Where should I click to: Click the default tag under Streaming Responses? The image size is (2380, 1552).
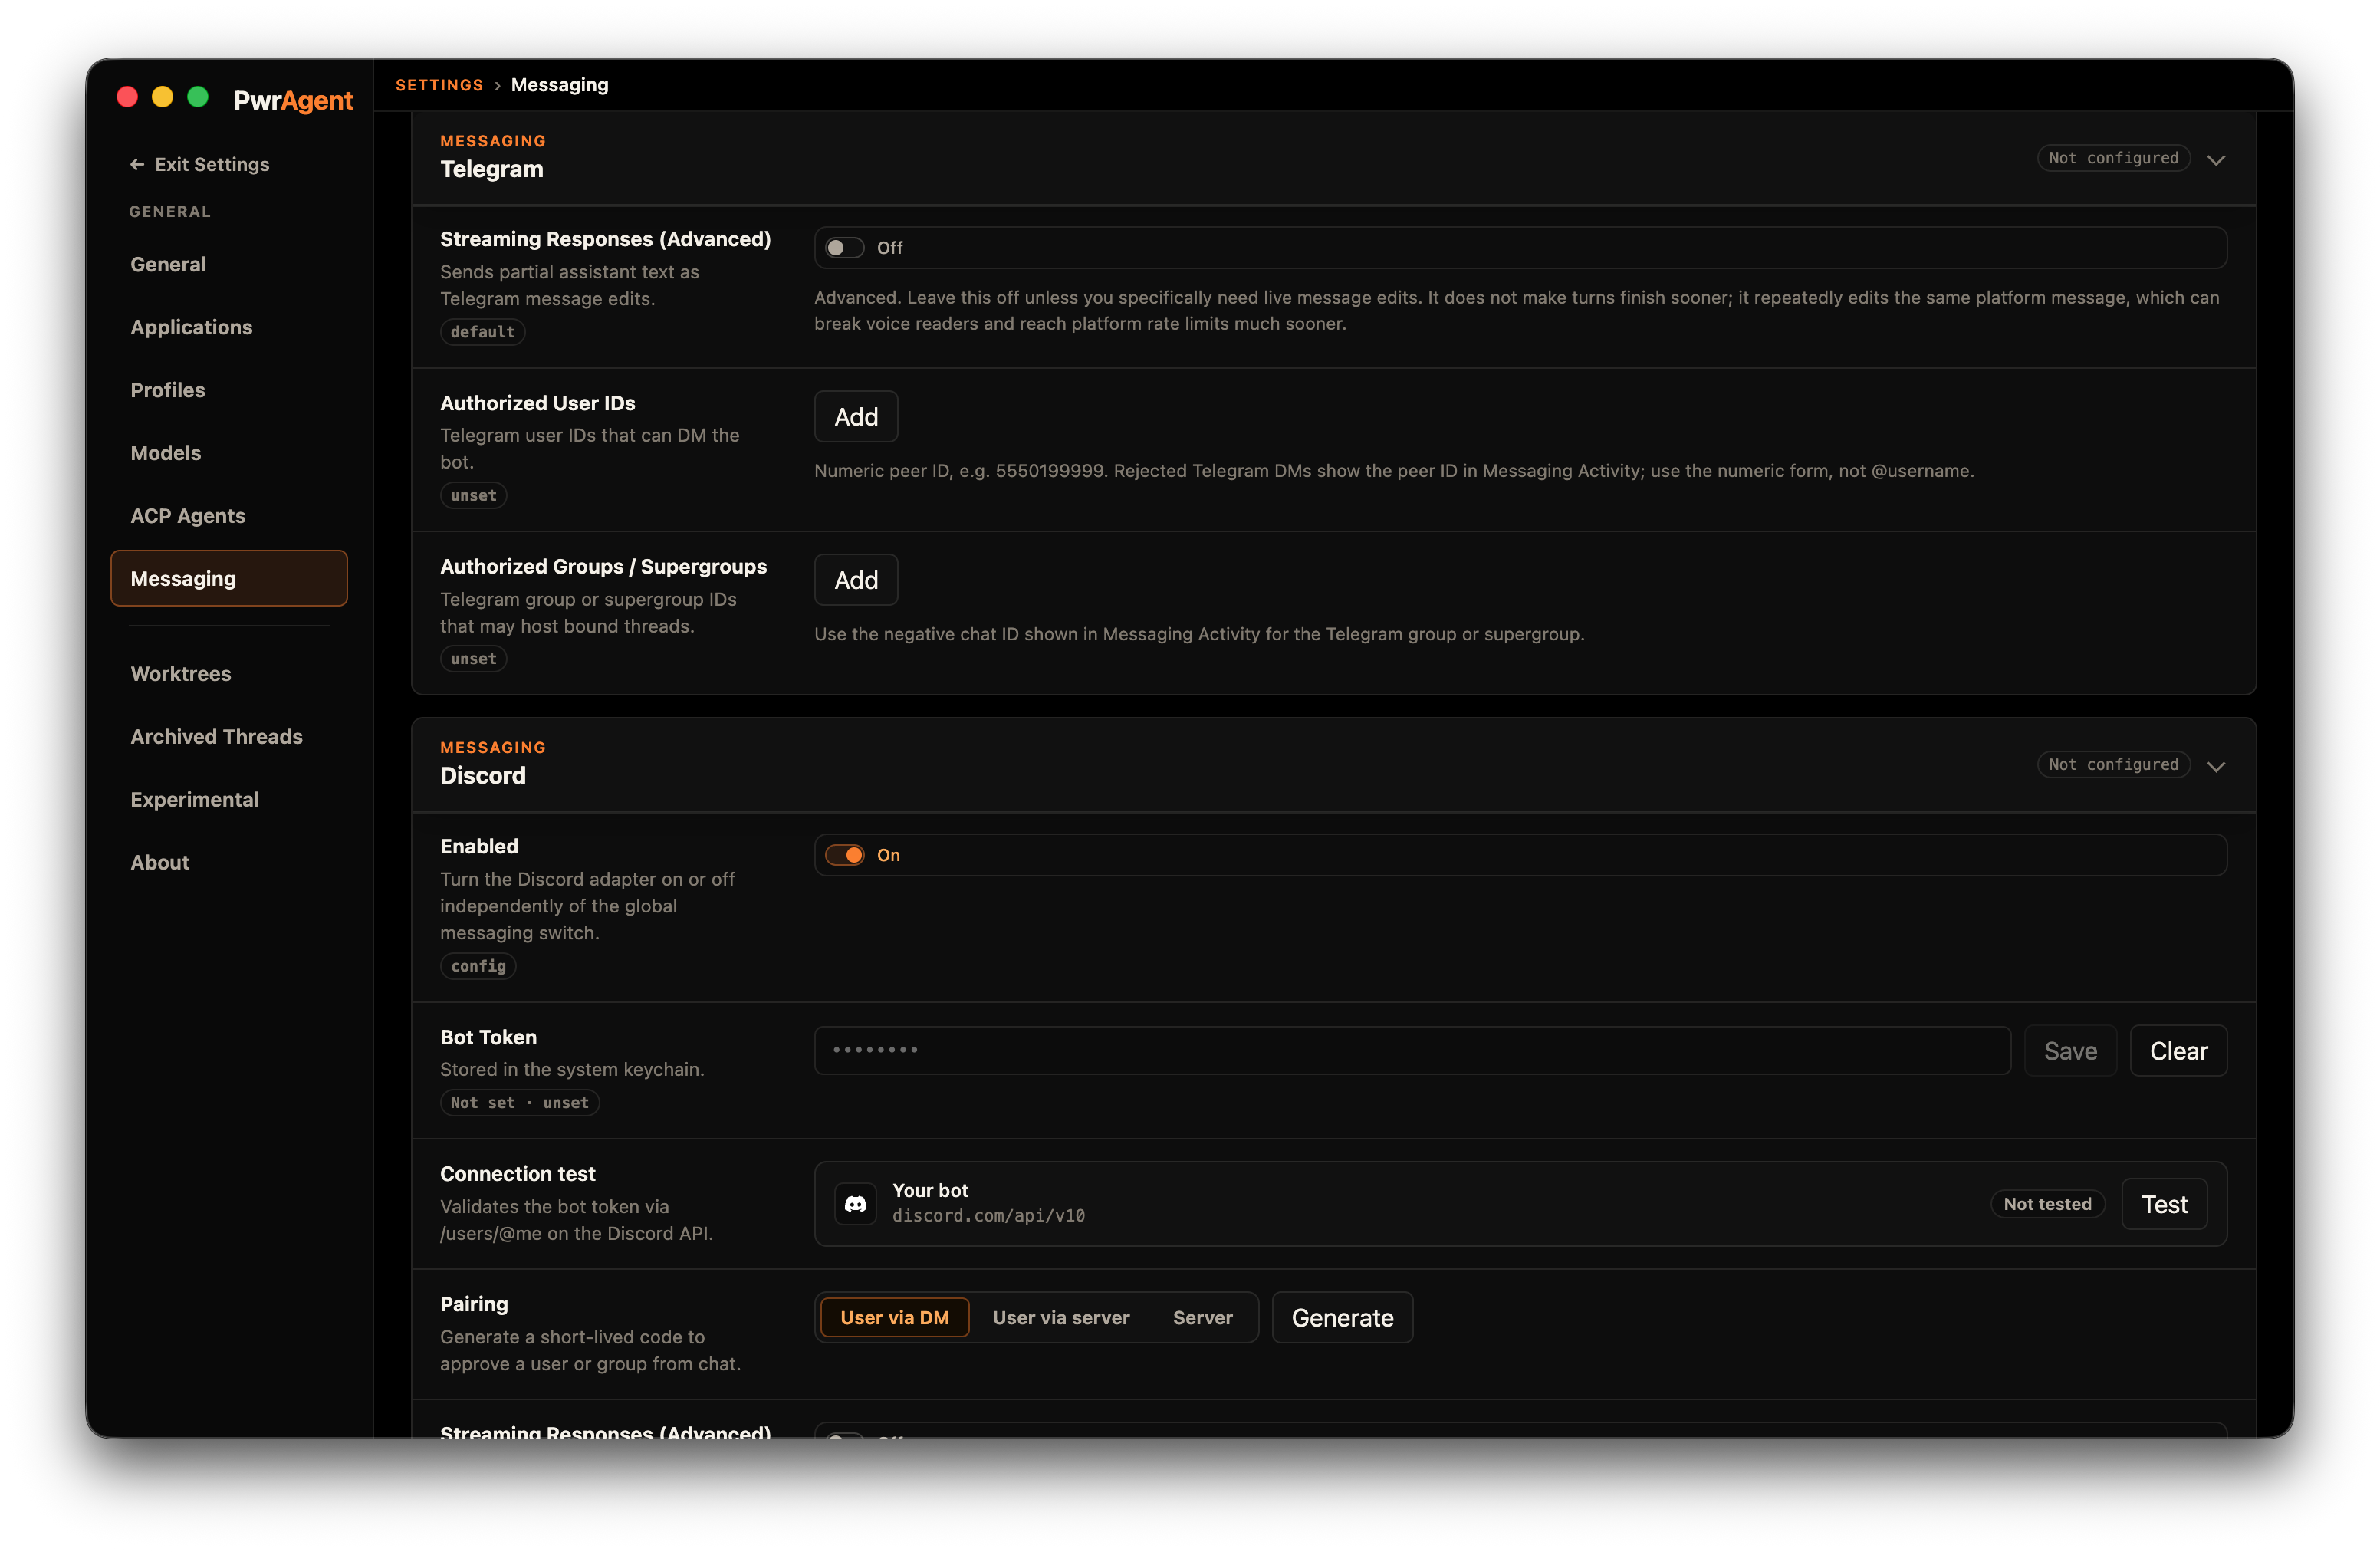pos(482,332)
